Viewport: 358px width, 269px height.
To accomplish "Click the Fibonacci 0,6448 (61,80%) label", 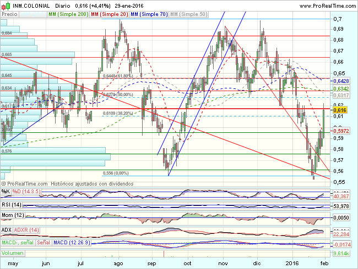I will (118, 76).
